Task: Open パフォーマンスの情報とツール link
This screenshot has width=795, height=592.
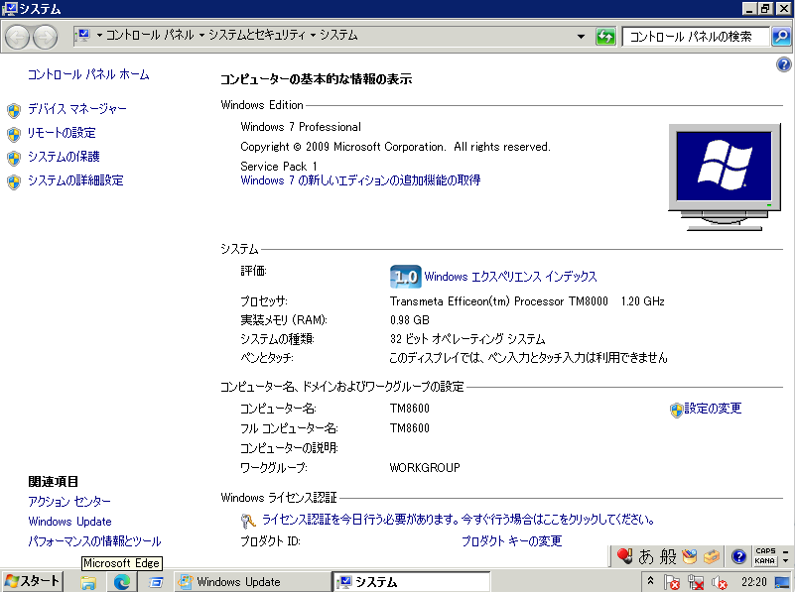Action: (x=95, y=540)
